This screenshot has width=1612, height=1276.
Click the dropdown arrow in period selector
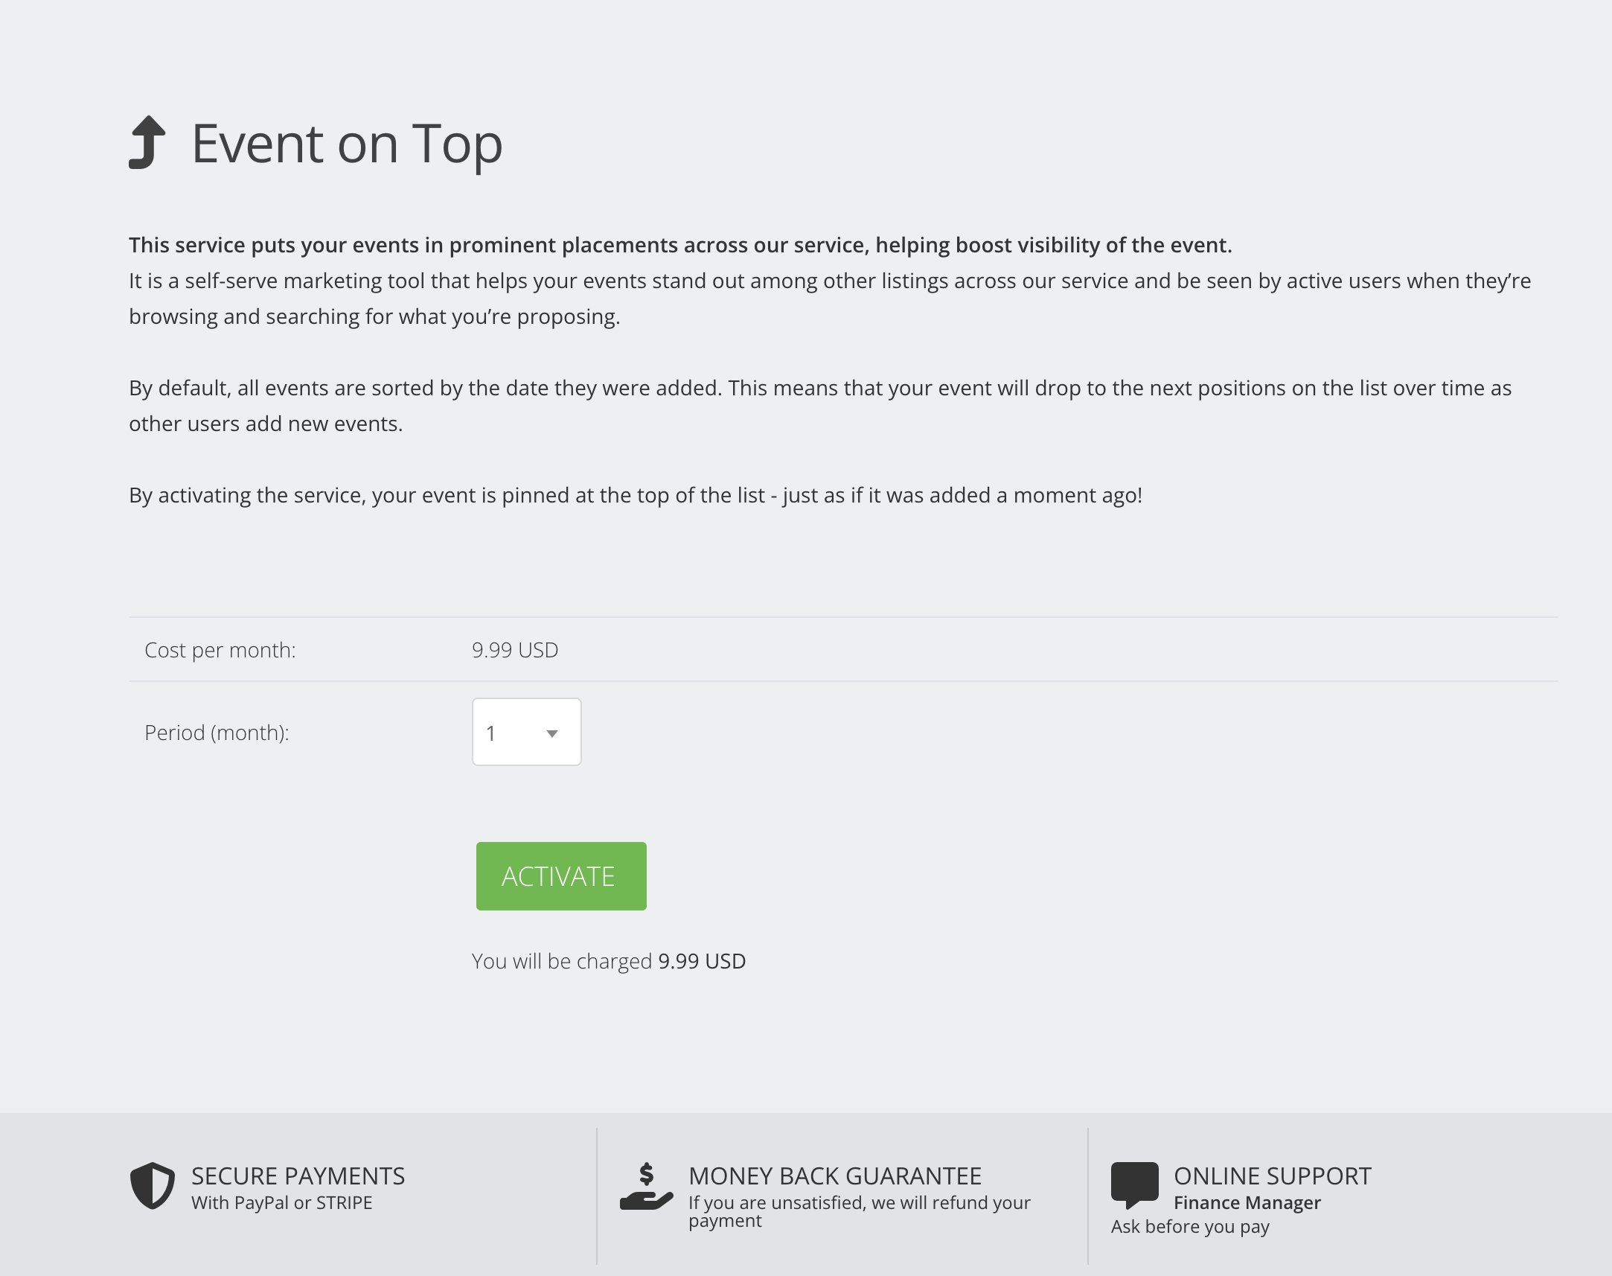coord(551,733)
